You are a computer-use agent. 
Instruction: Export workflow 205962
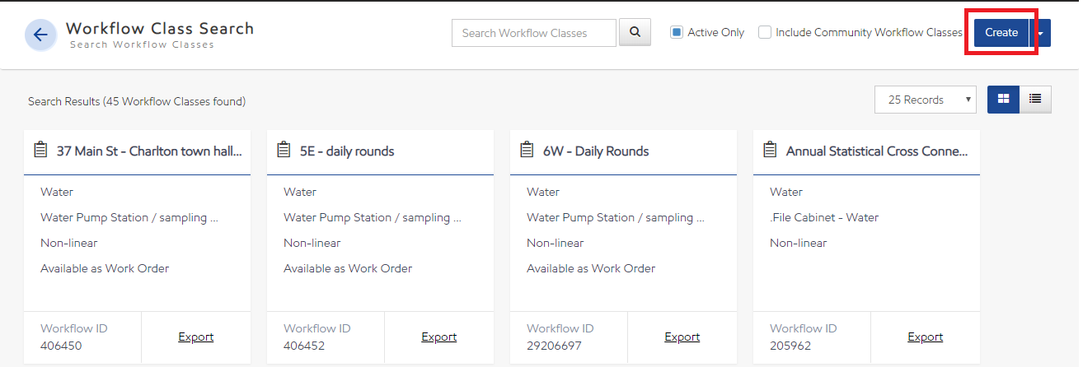coord(925,337)
